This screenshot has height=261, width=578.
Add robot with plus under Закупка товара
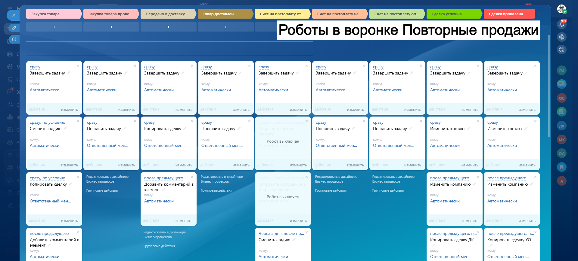click(54, 27)
